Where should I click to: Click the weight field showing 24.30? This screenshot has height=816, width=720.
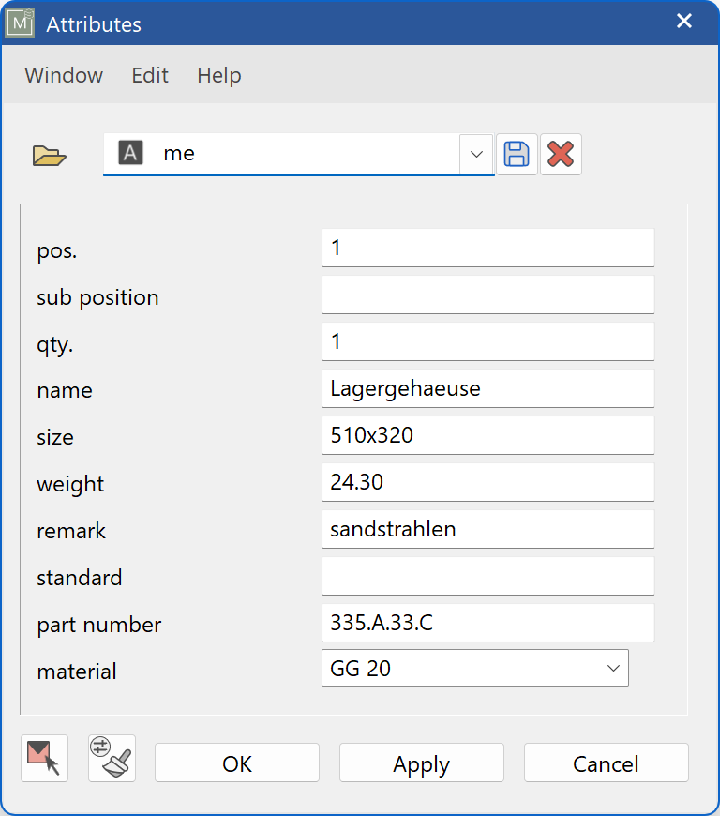point(487,481)
